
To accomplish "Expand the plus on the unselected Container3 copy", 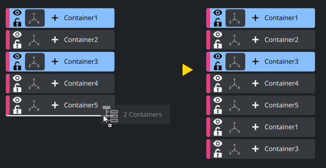I will [x=255, y=149].
